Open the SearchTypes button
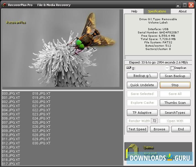This screenshot has width=196, height=167. 175,113
